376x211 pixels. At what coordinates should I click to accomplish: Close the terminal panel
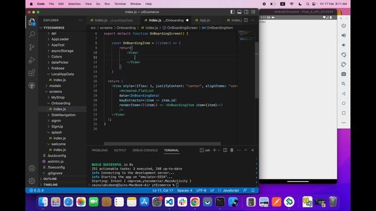tap(253, 150)
